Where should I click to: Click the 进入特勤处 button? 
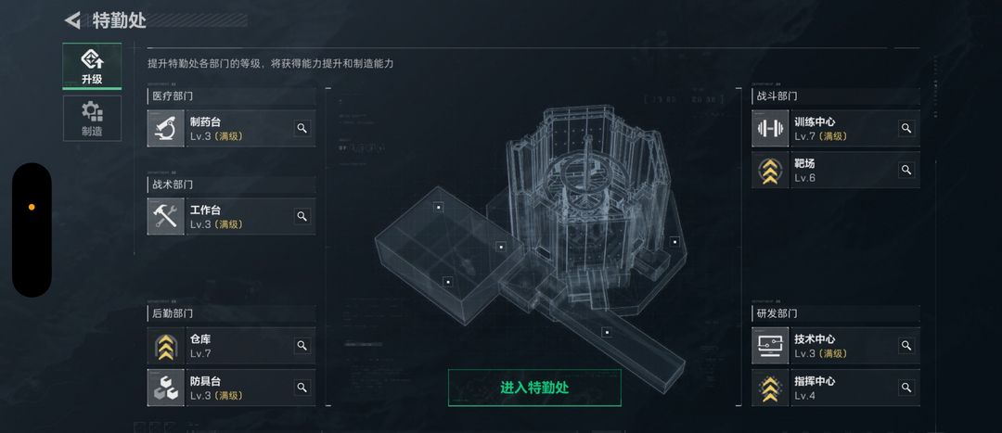pos(534,388)
